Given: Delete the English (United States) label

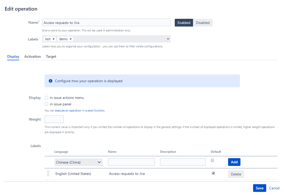Looking at the screenshot, I should [236, 174].
